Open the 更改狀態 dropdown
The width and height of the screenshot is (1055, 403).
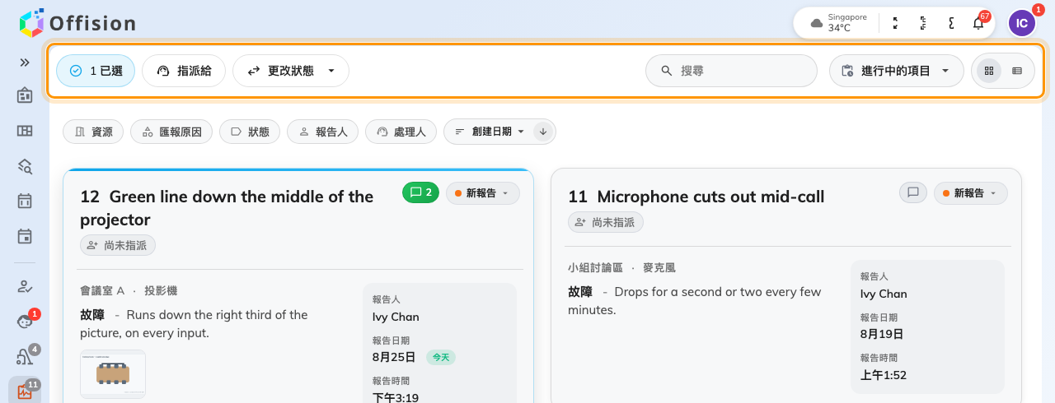coord(291,71)
